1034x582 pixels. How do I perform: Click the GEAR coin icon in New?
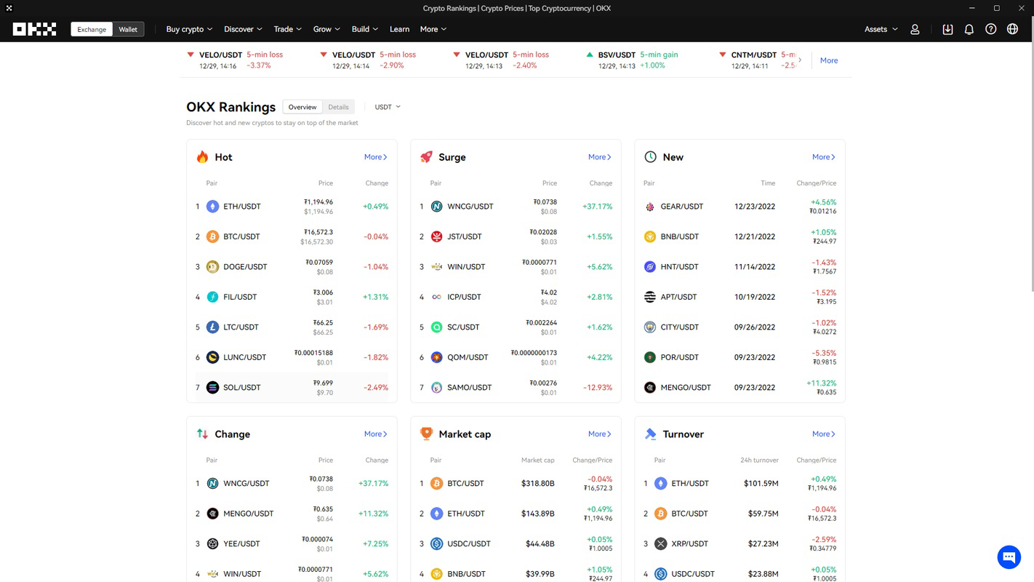pyautogui.click(x=650, y=207)
